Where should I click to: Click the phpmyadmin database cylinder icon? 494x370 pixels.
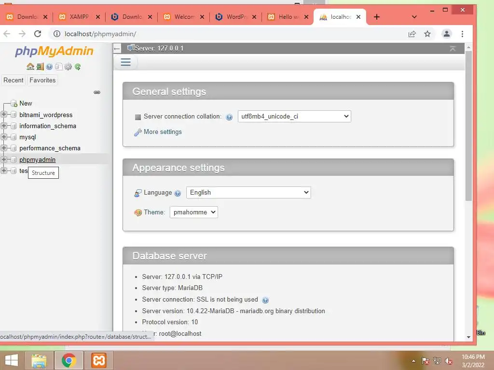[x=14, y=159]
